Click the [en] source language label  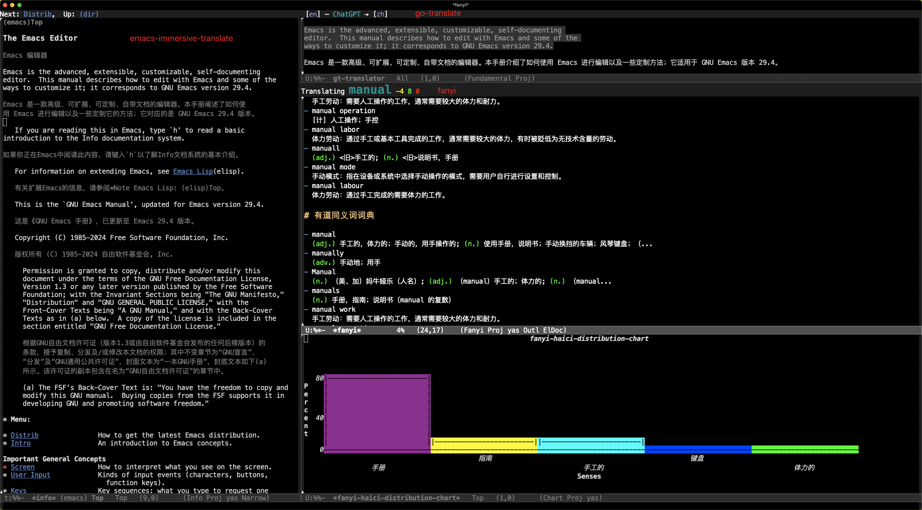[x=313, y=14]
